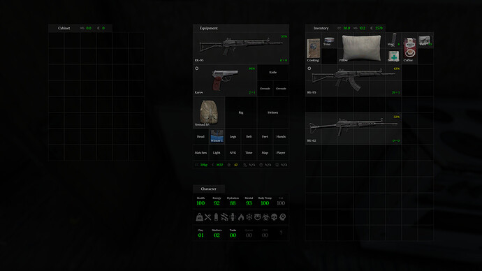Select the Bandage item with green cross

tap(393, 57)
